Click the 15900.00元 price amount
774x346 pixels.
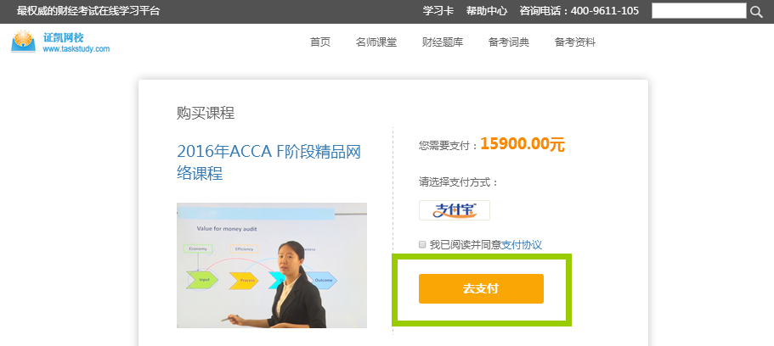pyautogui.click(x=523, y=144)
